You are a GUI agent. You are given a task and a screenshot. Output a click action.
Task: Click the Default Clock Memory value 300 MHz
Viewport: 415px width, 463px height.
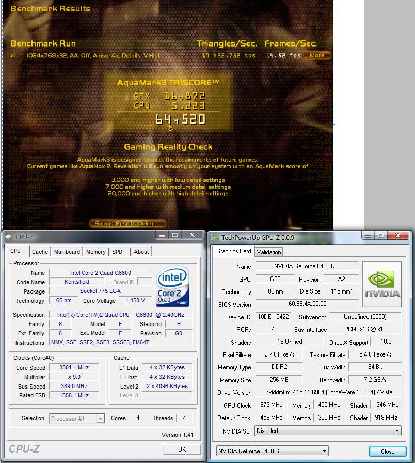coord(329,418)
